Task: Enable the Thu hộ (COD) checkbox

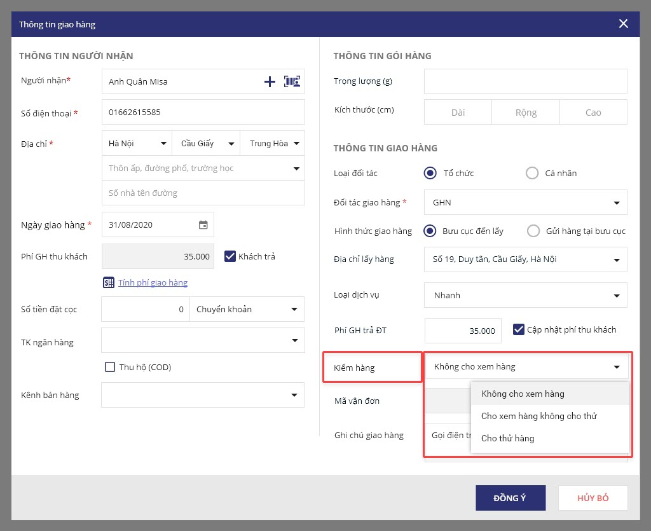Action: click(x=109, y=367)
